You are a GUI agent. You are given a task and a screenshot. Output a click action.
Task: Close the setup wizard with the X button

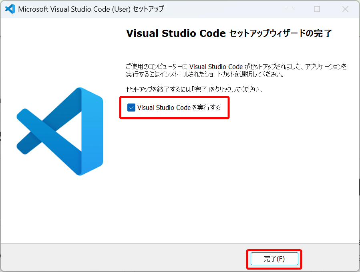[345, 9]
